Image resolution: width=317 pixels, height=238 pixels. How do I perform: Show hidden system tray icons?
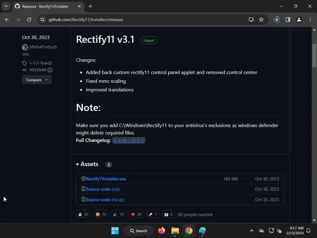tap(252, 231)
